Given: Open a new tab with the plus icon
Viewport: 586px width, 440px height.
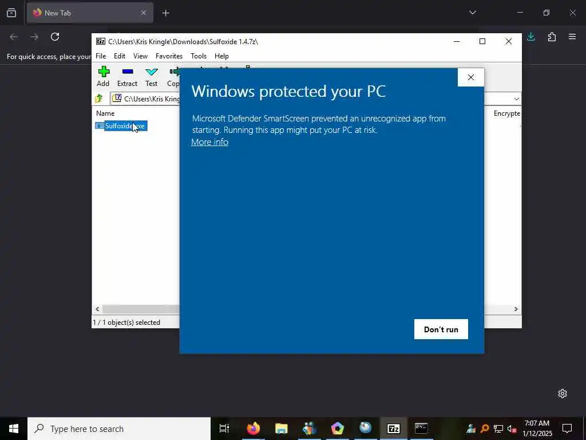Looking at the screenshot, I should 165,13.
